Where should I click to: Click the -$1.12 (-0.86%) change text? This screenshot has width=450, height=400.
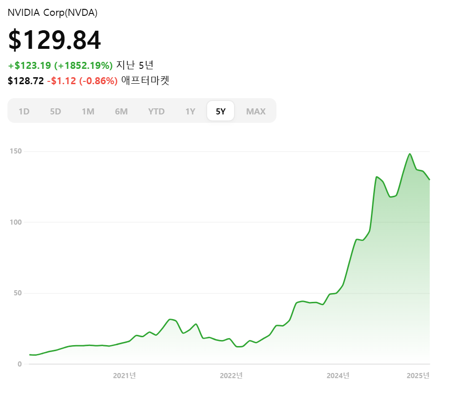82,81
